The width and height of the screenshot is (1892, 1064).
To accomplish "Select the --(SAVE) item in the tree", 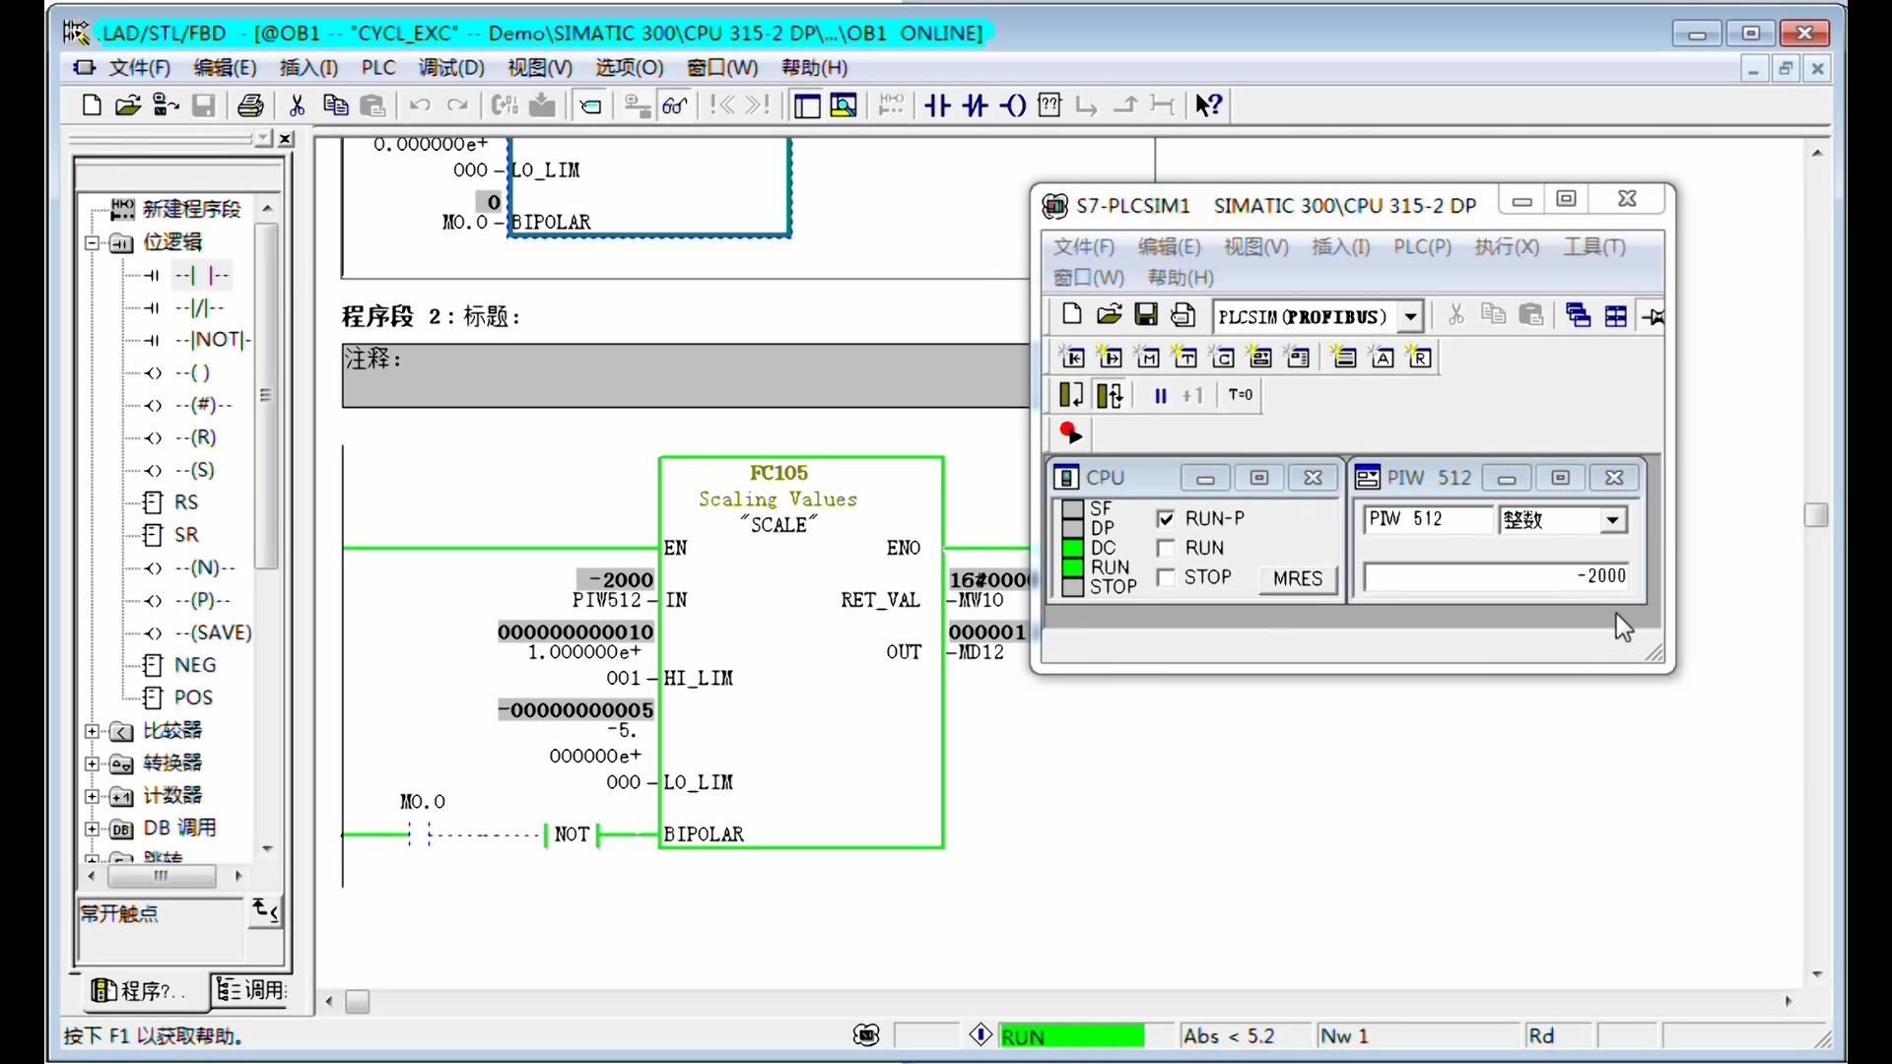I will tap(213, 632).
